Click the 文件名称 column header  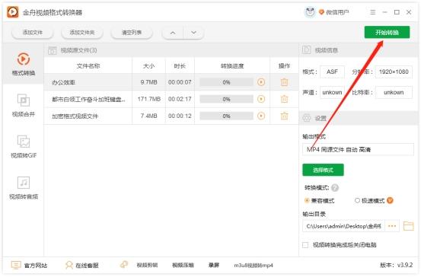coord(88,66)
